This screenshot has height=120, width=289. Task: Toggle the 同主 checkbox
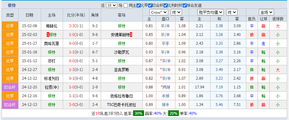coord(126,6)
